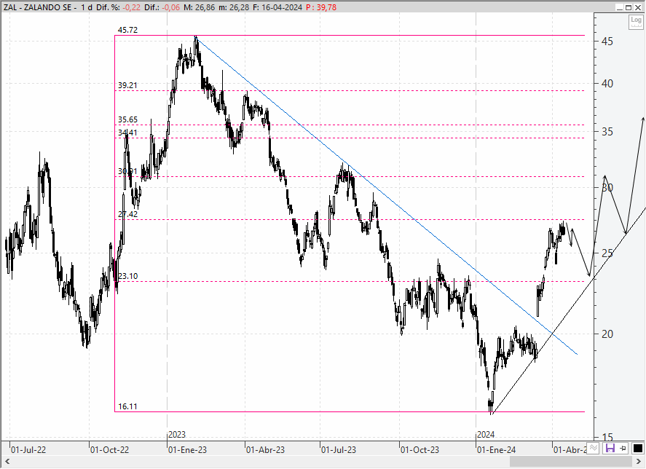
Task: Click the 45.72 Fibonacci level label
Action: pyautogui.click(x=127, y=30)
